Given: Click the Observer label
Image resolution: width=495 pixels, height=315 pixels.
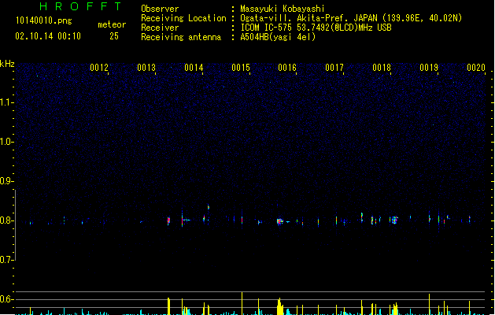Looking at the screenshot, I should click(x=160, y=9).
